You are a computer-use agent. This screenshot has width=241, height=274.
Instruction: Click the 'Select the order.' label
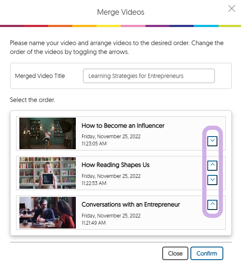pyautogui.click(x=32, y=100)
